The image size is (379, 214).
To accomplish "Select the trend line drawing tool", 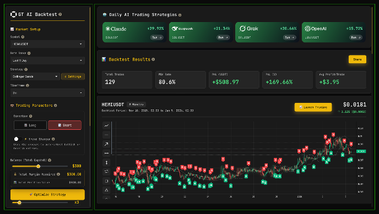I will click(x=106, y=125).
